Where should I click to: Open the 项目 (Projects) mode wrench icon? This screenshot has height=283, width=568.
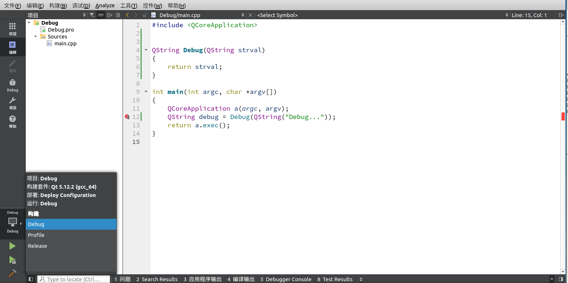coord(12,103)
